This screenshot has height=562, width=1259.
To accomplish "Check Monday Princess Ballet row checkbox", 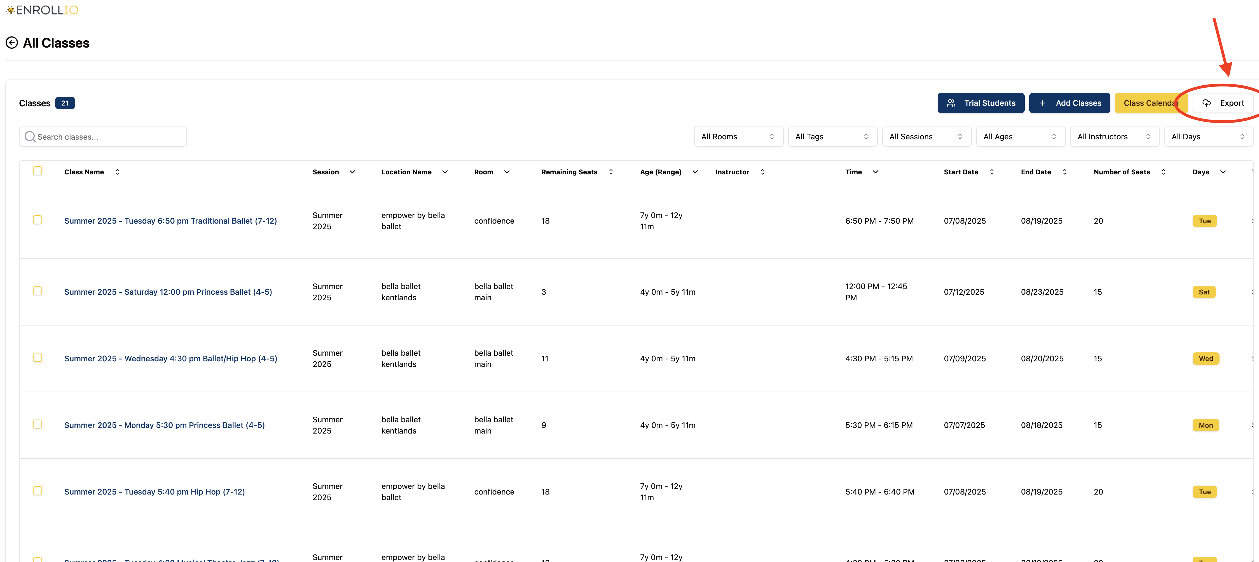I will [38, 424].
